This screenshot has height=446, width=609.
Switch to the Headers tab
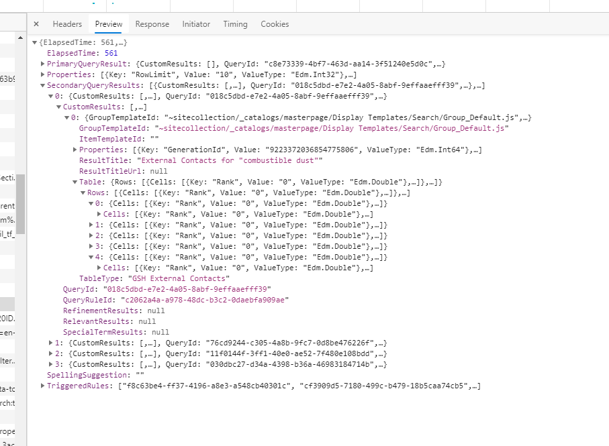pos(67,24)
